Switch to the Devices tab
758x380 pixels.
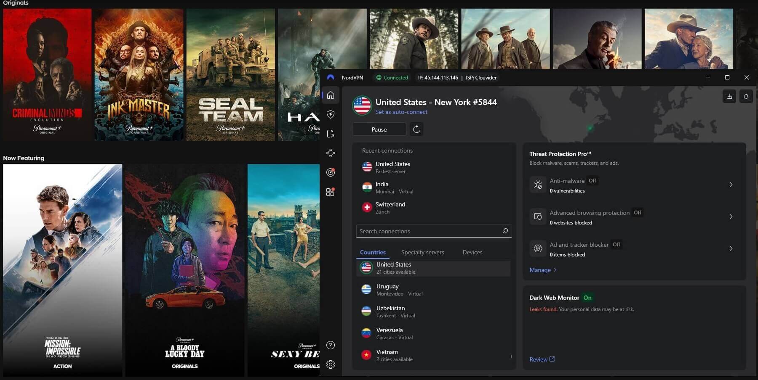(472, 252)
